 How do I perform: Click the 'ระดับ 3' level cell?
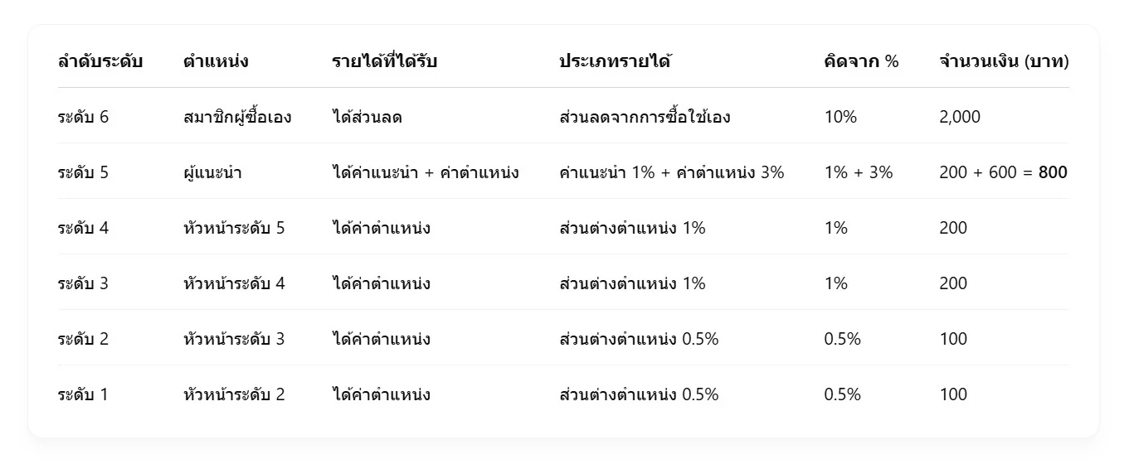(x=83, y=283)
